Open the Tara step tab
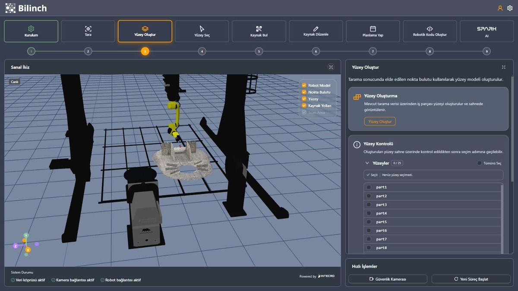Viewport: 518px width, 291px height. point(88,31)
